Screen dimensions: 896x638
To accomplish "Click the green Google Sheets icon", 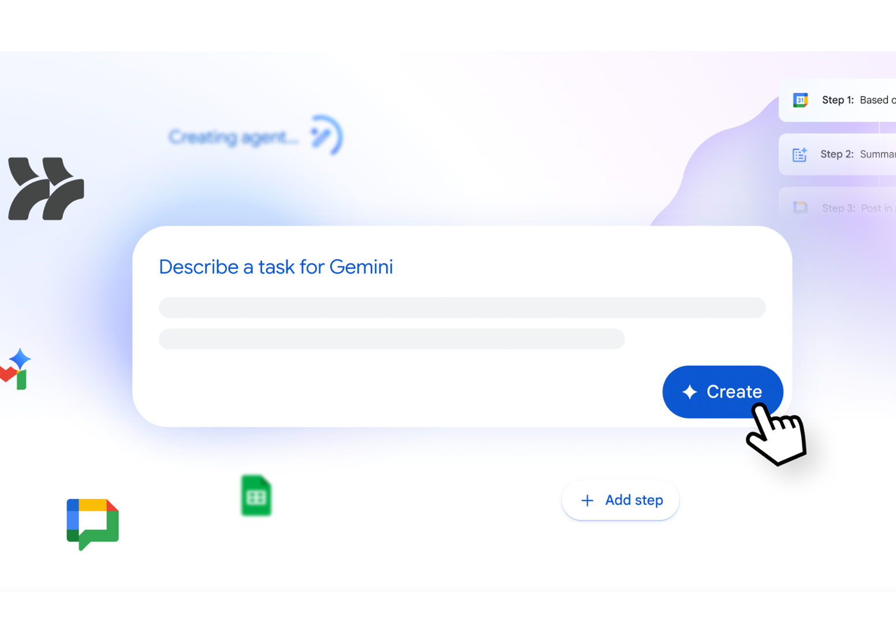I will click(x=256, y=496).
